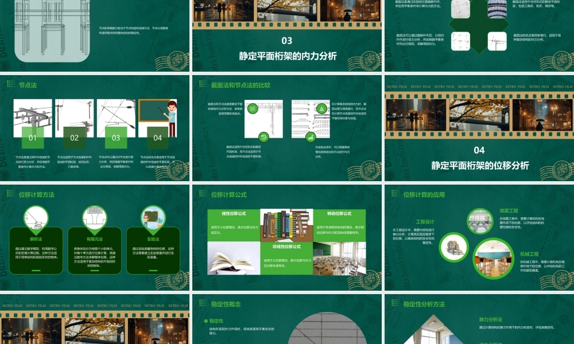This screenshot has height=344, width=574.
Task: Click the 转动位移公式 green tile
Action: point(339,225)
